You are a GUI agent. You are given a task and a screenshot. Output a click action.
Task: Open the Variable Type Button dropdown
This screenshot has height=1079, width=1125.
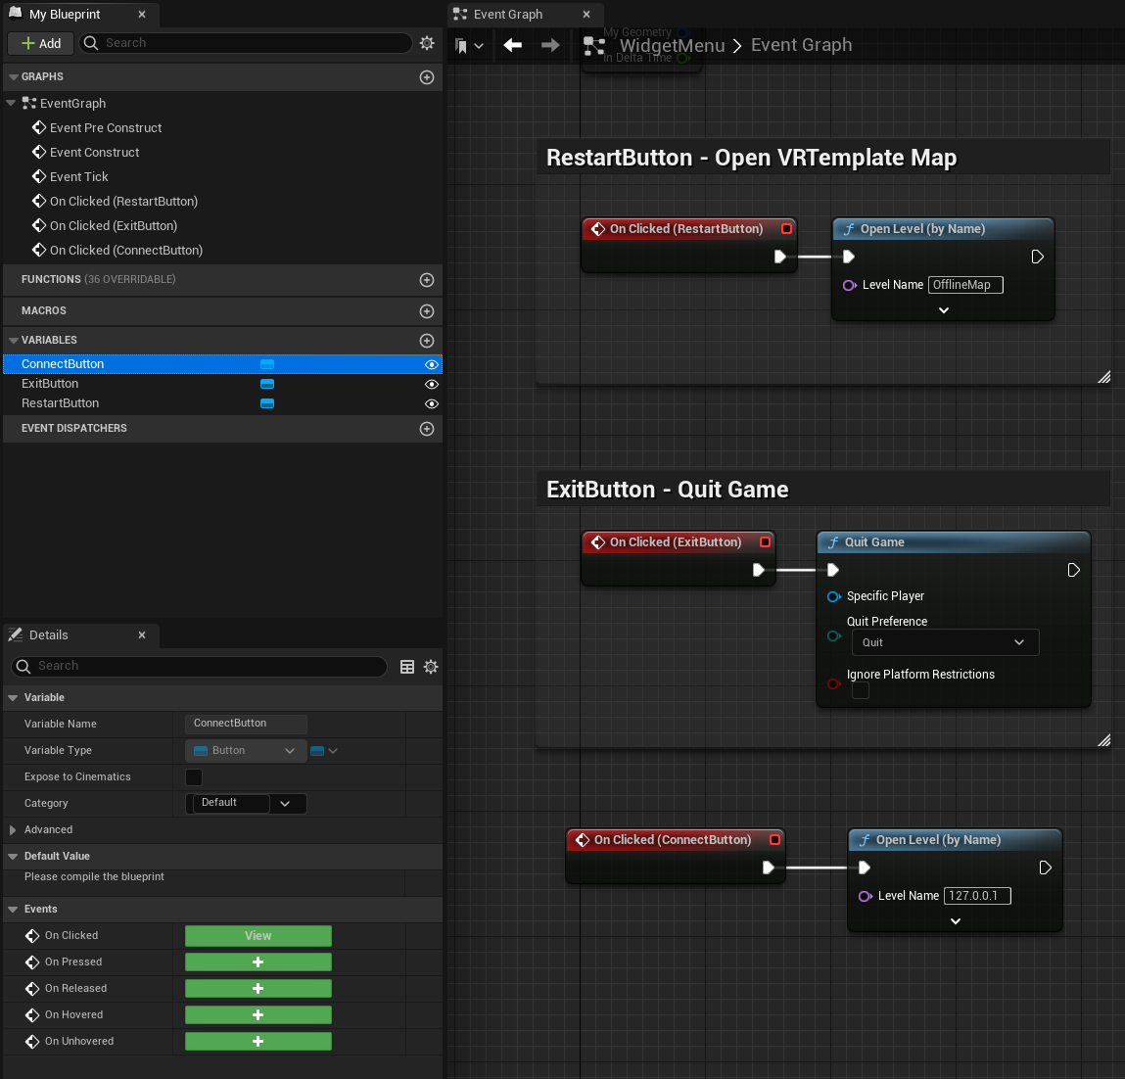244,751
